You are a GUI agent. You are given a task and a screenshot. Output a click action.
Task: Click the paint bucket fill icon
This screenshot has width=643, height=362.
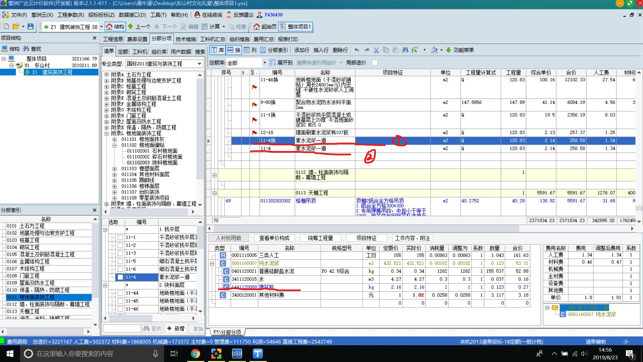(434, 50)
